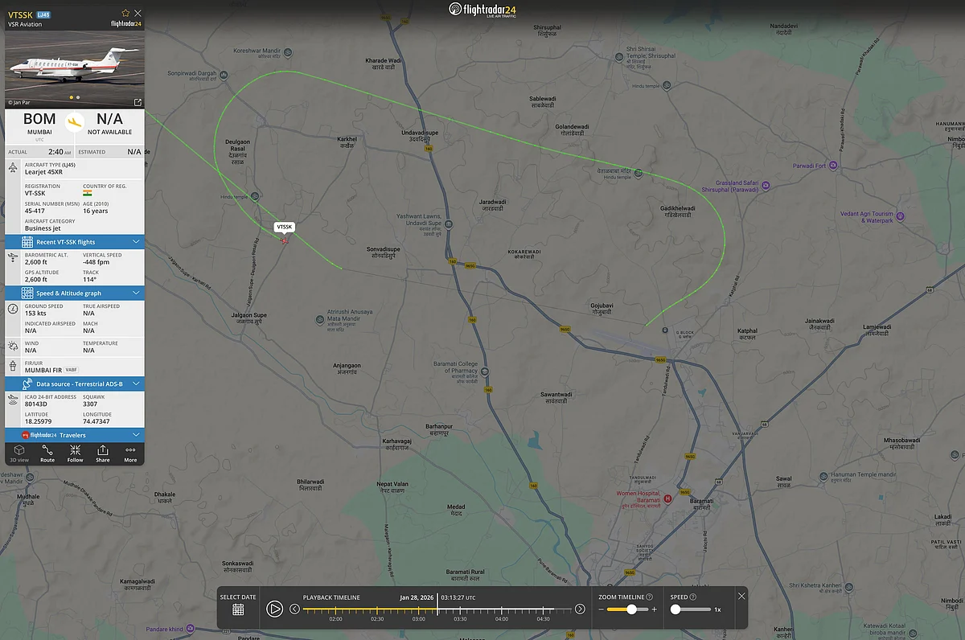The width and height of the screenshot is (965, 640).
Task: Open the Select Date calendar
Action: (x=238, y=609)
